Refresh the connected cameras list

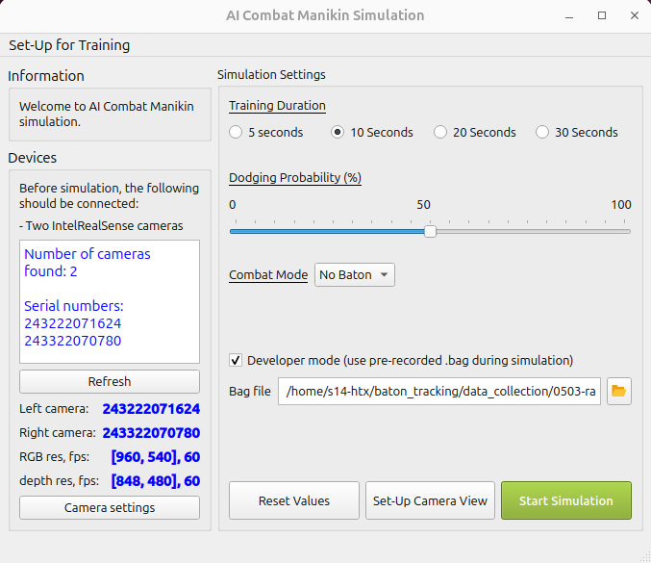(x=110, y=381)
